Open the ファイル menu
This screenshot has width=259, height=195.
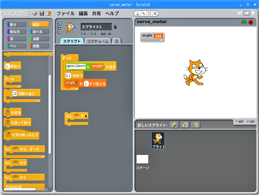click(x=66, y=13)
